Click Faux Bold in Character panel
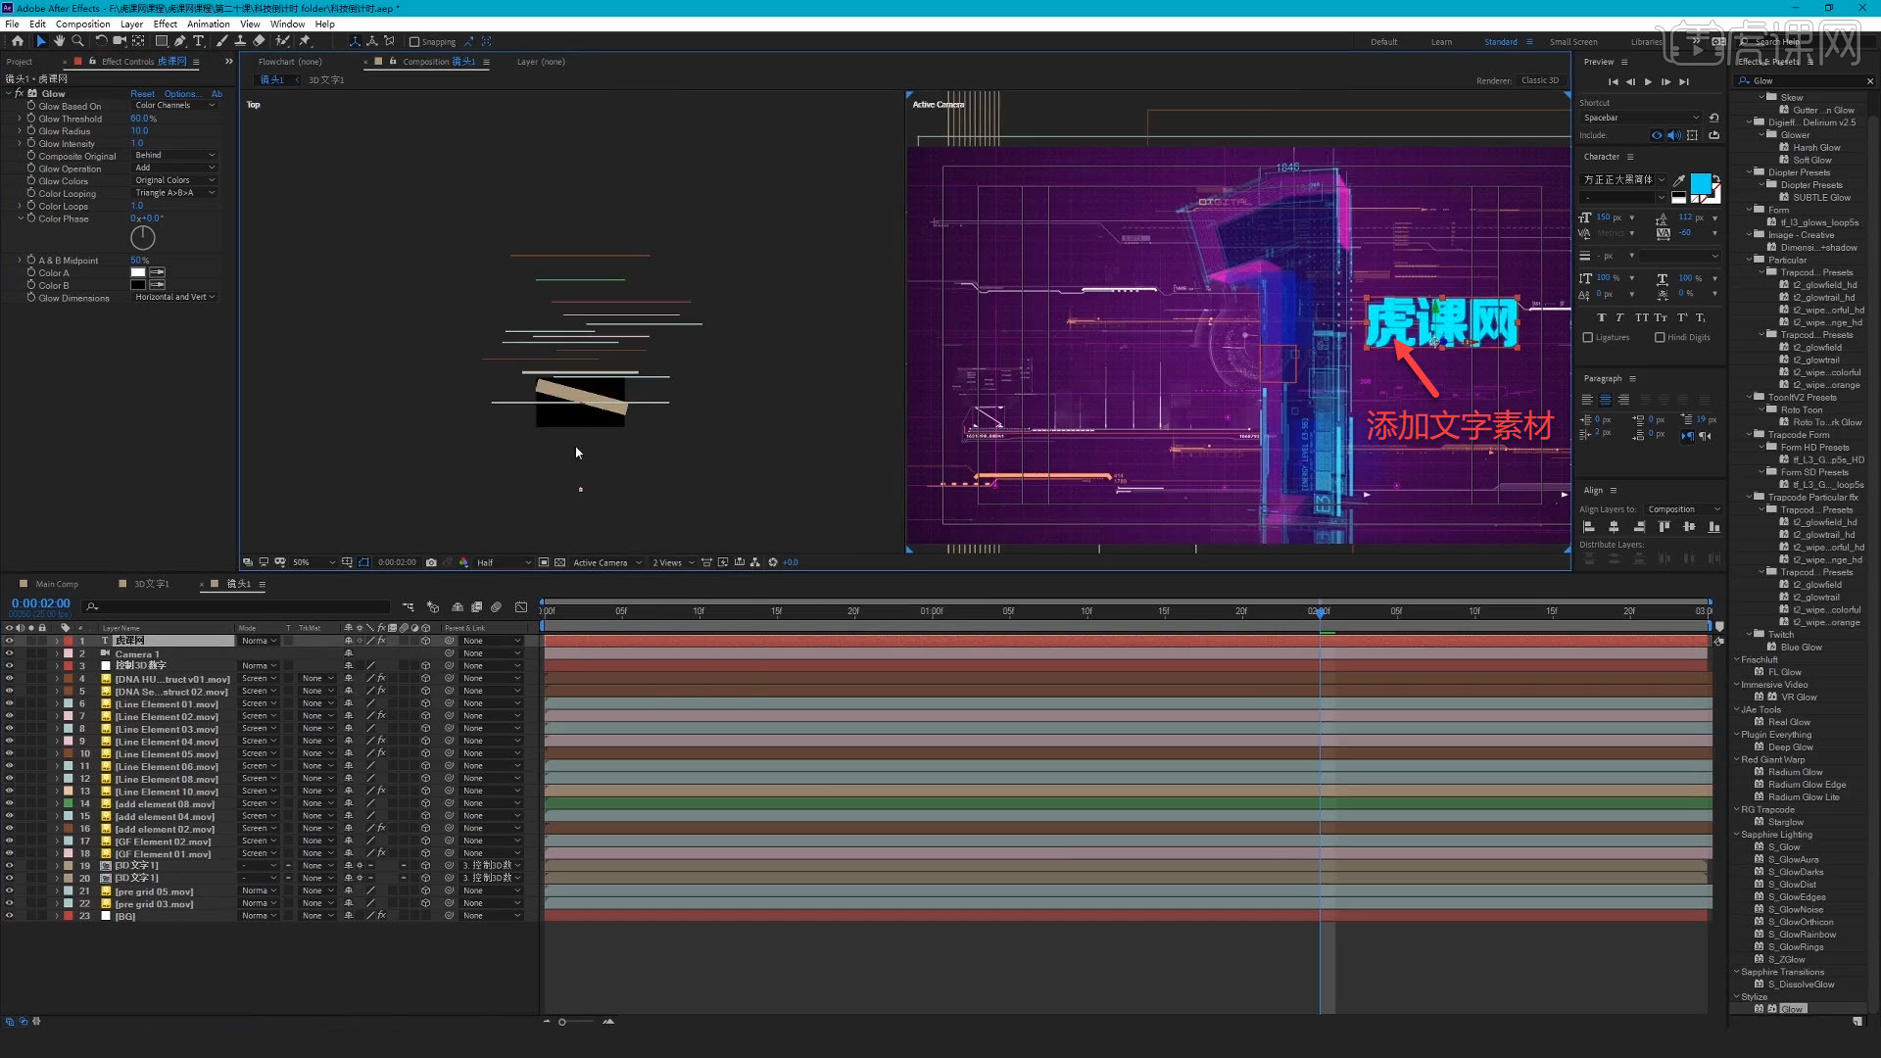This screenshot has width=1881, height=1058. [x=1601, y=317]
